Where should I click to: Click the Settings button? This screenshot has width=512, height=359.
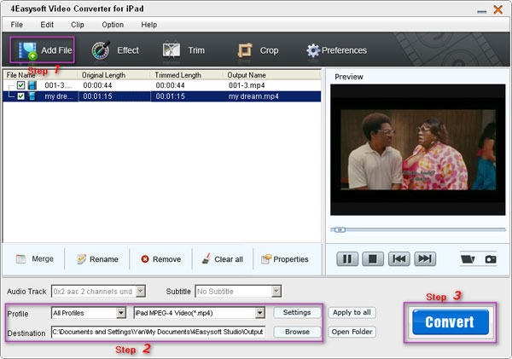click(x=297, y=313)
